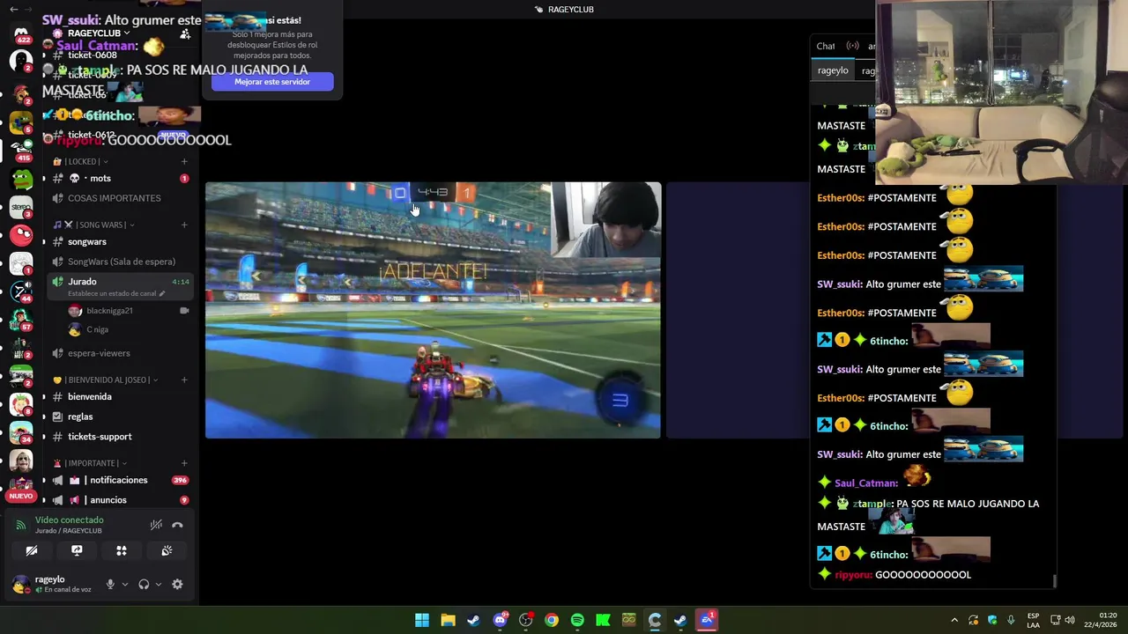The width and height of the screenshot is (1128, 634).
Task: Open tickets-support channel
Action: pyautogui.click(x=120, y=437)
